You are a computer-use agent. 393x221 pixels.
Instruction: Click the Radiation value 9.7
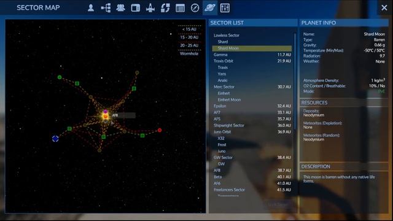pyautogui.click(x=382, y=56)
